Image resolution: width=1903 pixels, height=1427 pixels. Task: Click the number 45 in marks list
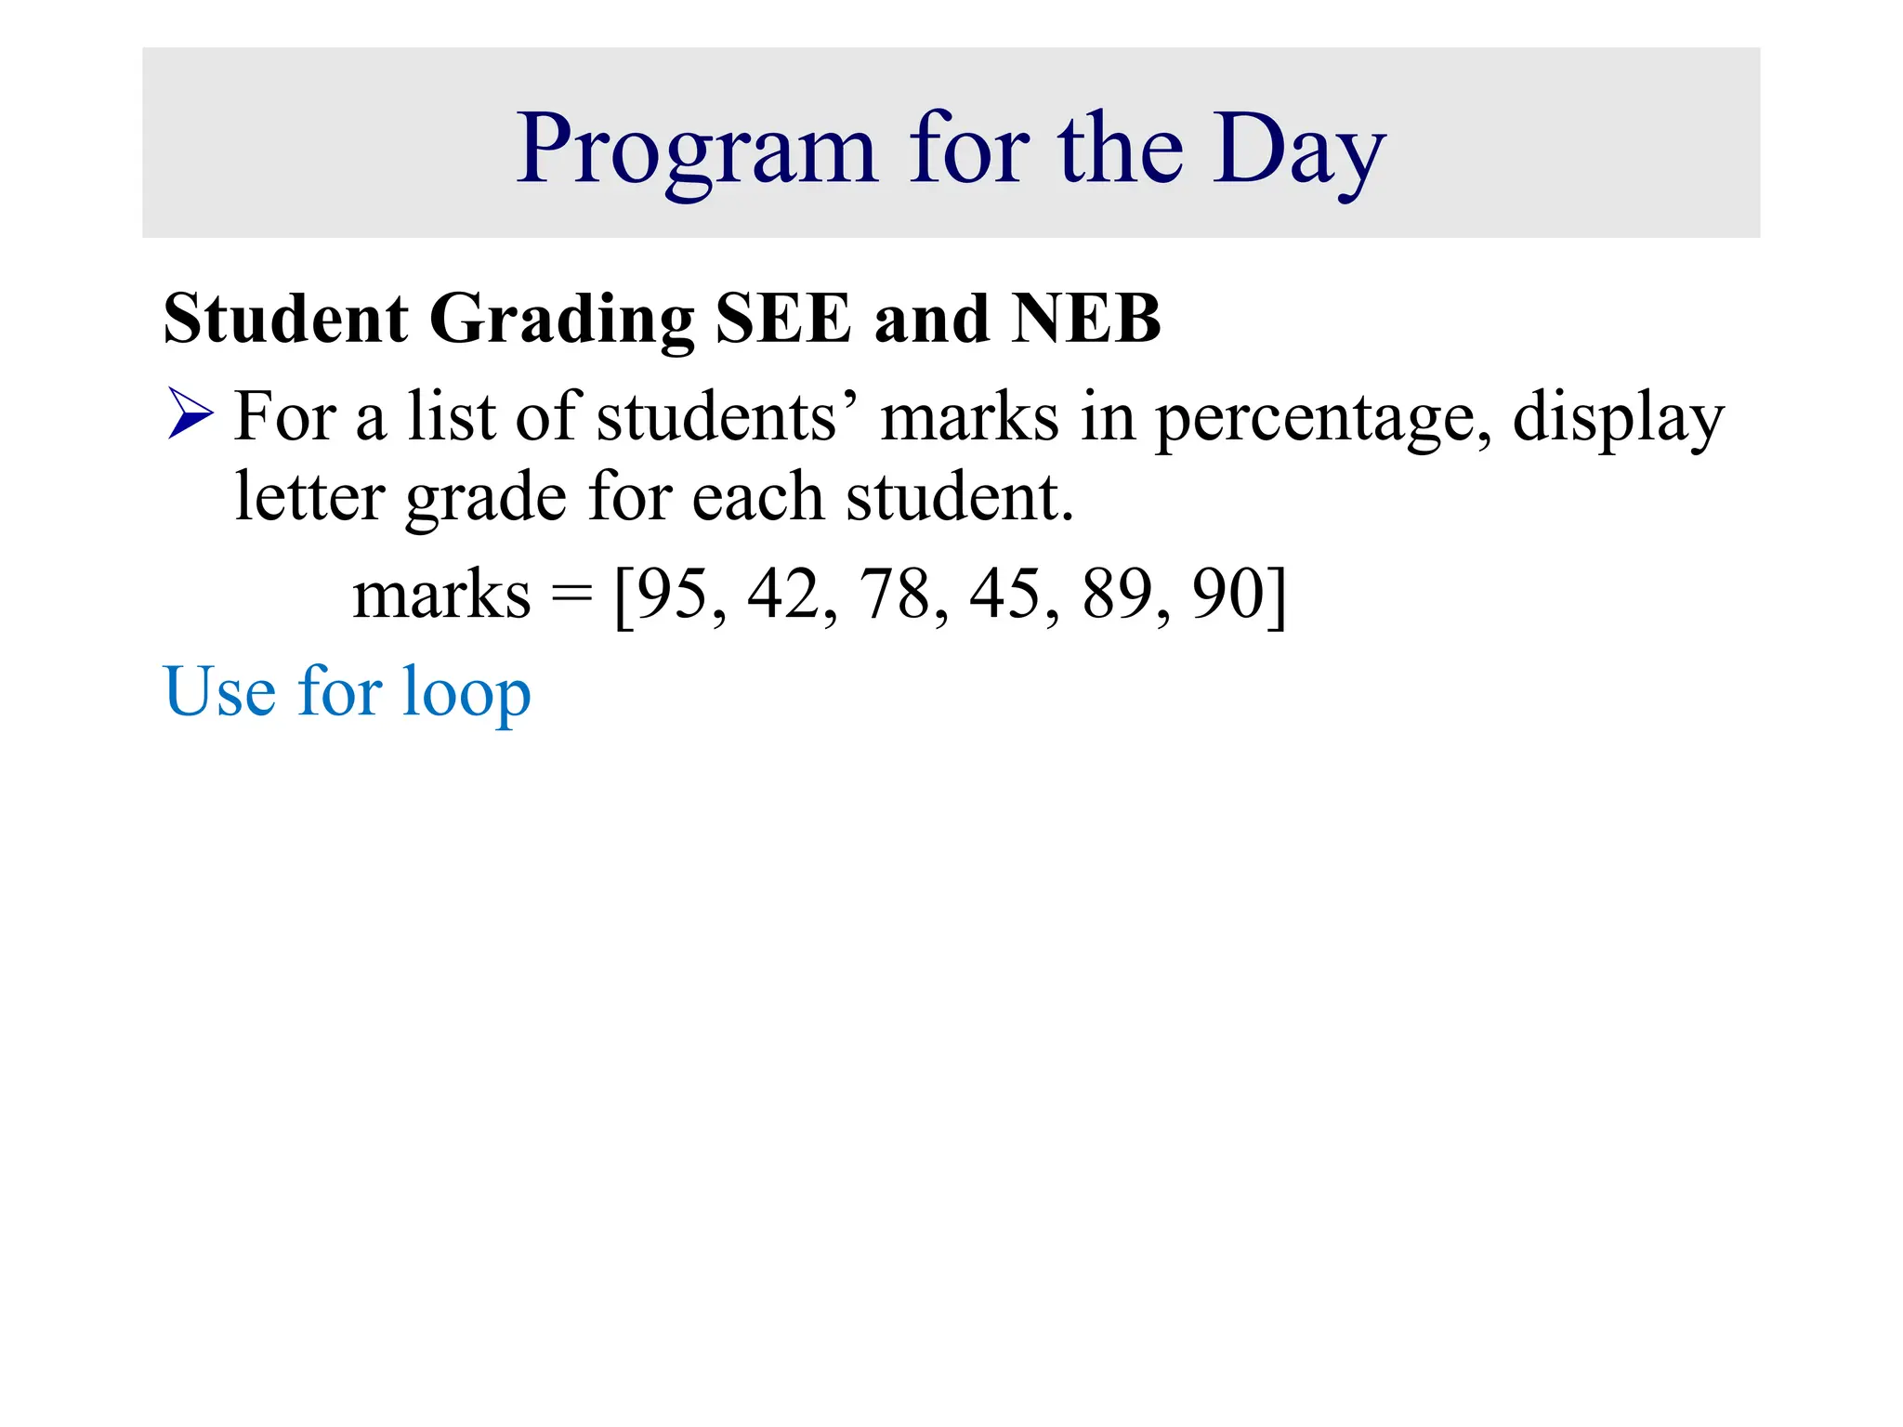pyautogui.click(x=1004, y=594)
